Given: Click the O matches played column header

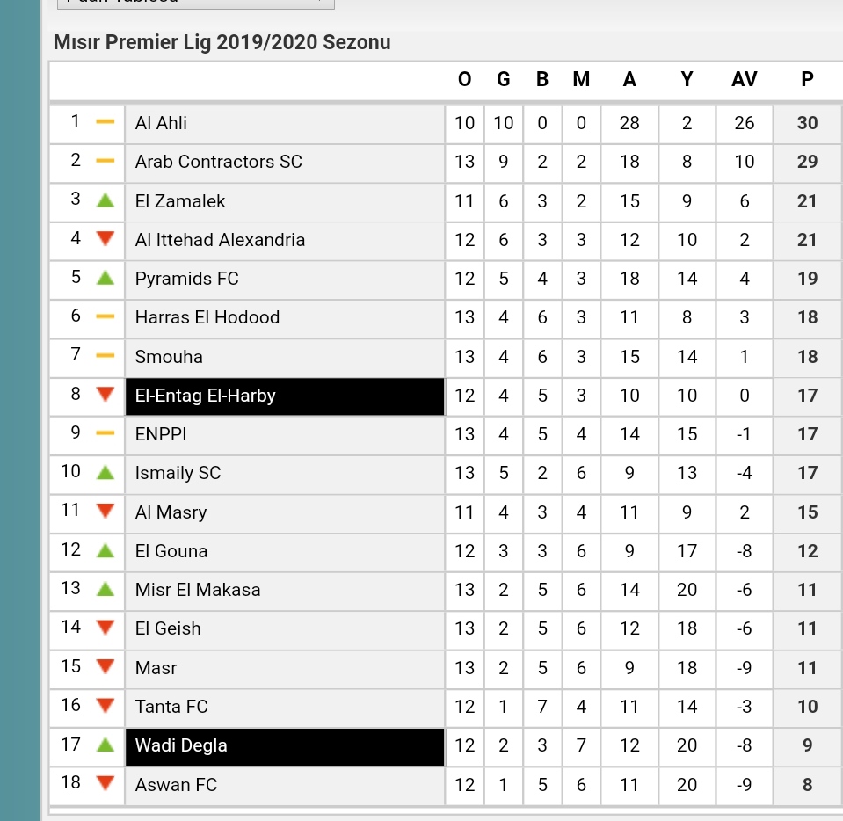Looking at the screenshot, I should point(464,80).
